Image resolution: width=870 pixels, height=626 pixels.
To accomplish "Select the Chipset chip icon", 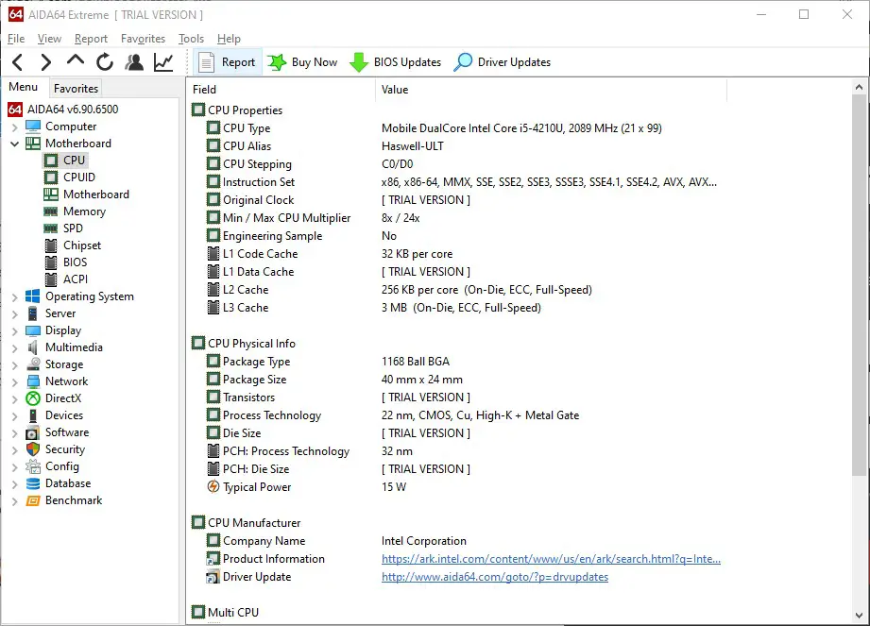I will coord(50,245).
